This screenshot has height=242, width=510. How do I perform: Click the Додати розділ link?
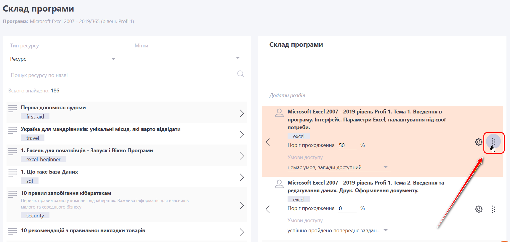(x=287, y=95)
